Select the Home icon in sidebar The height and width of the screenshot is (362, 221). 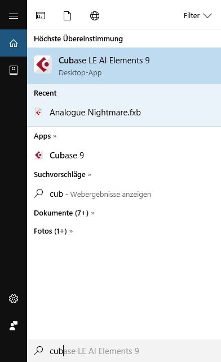(x=14, y=43)
